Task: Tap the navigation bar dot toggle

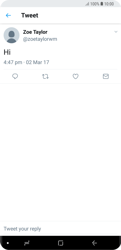Action: (8, 243)
